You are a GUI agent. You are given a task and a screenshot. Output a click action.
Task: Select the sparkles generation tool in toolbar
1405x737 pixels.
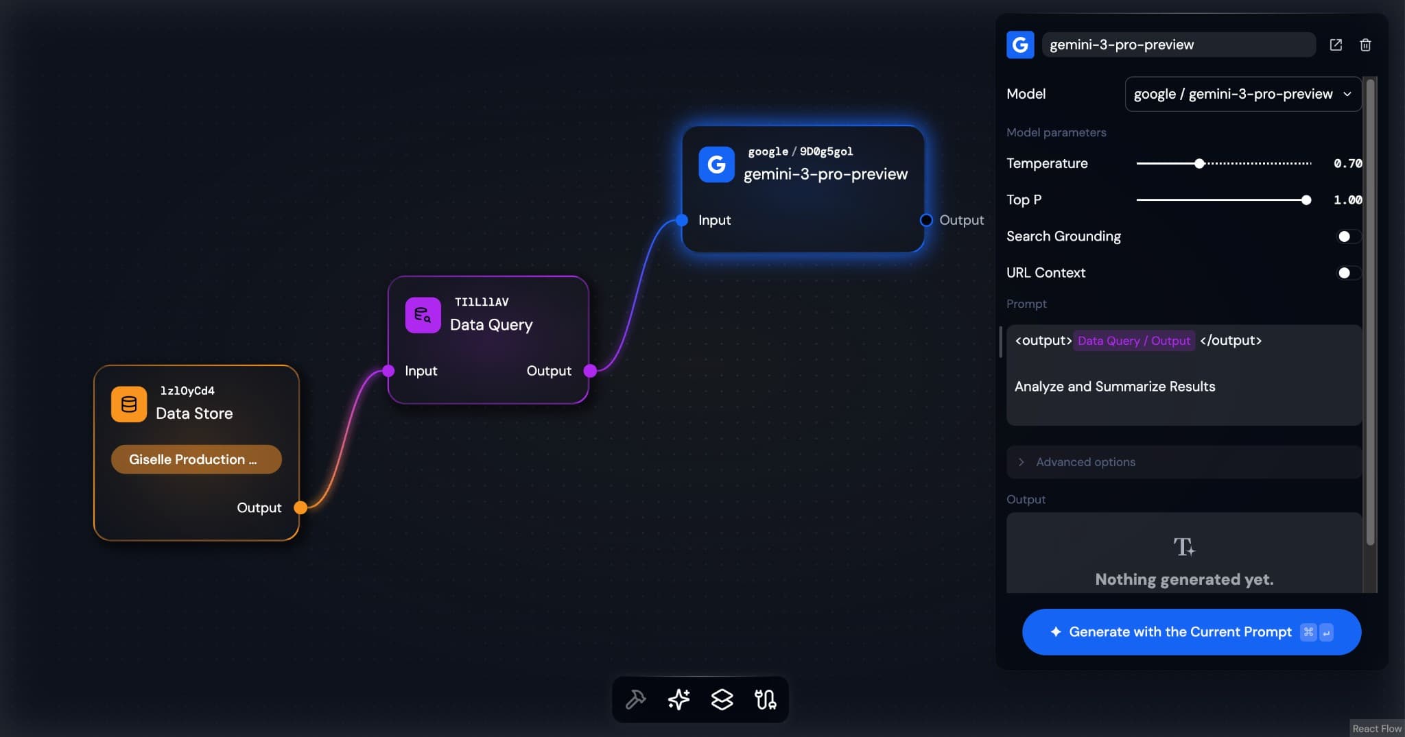678,699
